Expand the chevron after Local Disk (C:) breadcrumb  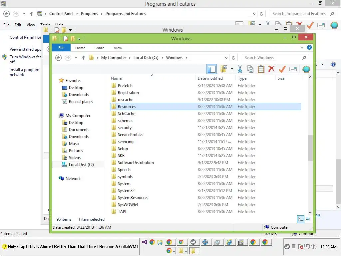[x=162, y=58]
